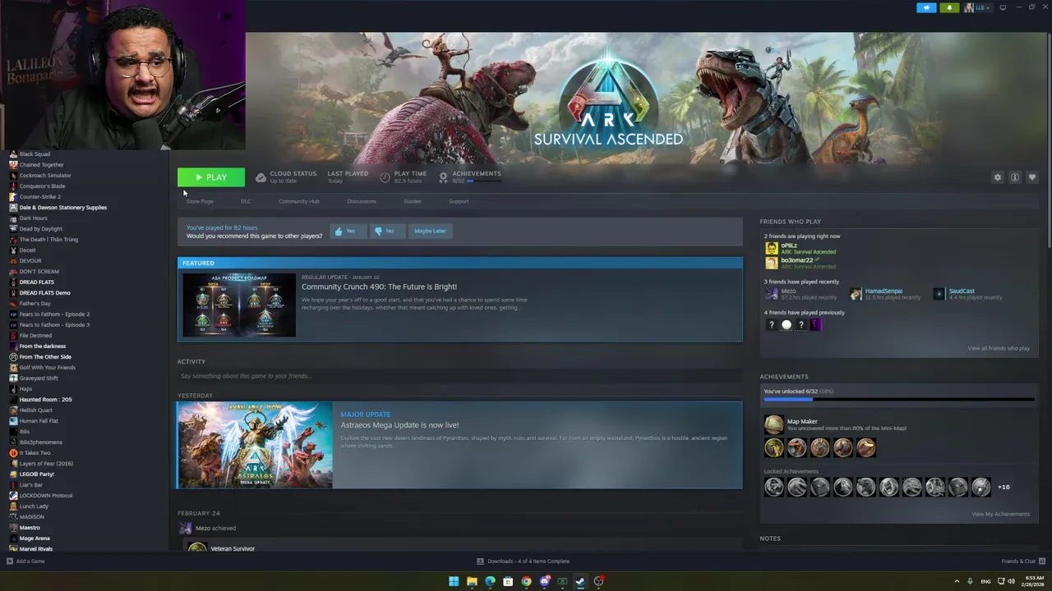
Task: Click the white ball avatar friend
Action: coord(787,325)
